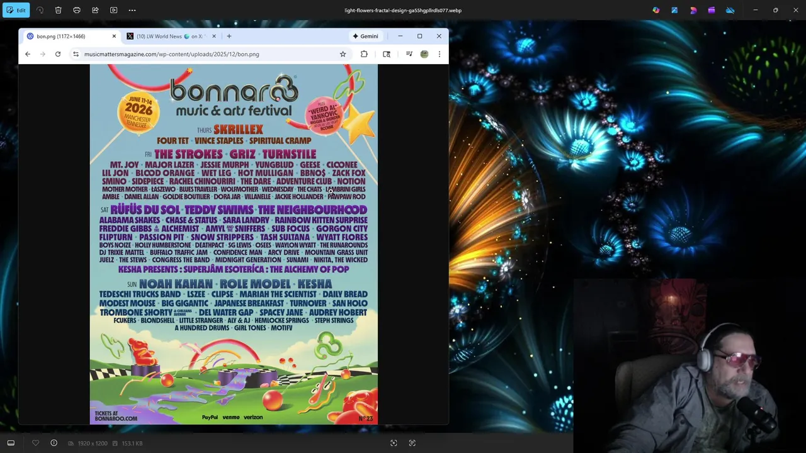Open the Copilot icon in Photos title bar
806x453 pixels.
pos(656,10)
